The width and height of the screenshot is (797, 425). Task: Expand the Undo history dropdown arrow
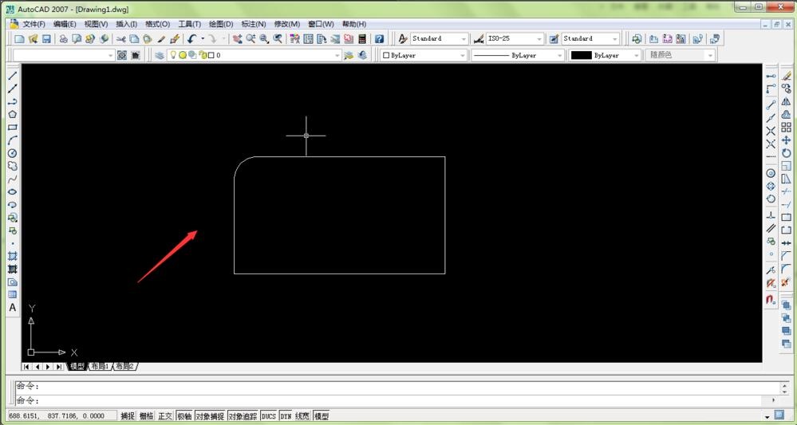(203, 38)
